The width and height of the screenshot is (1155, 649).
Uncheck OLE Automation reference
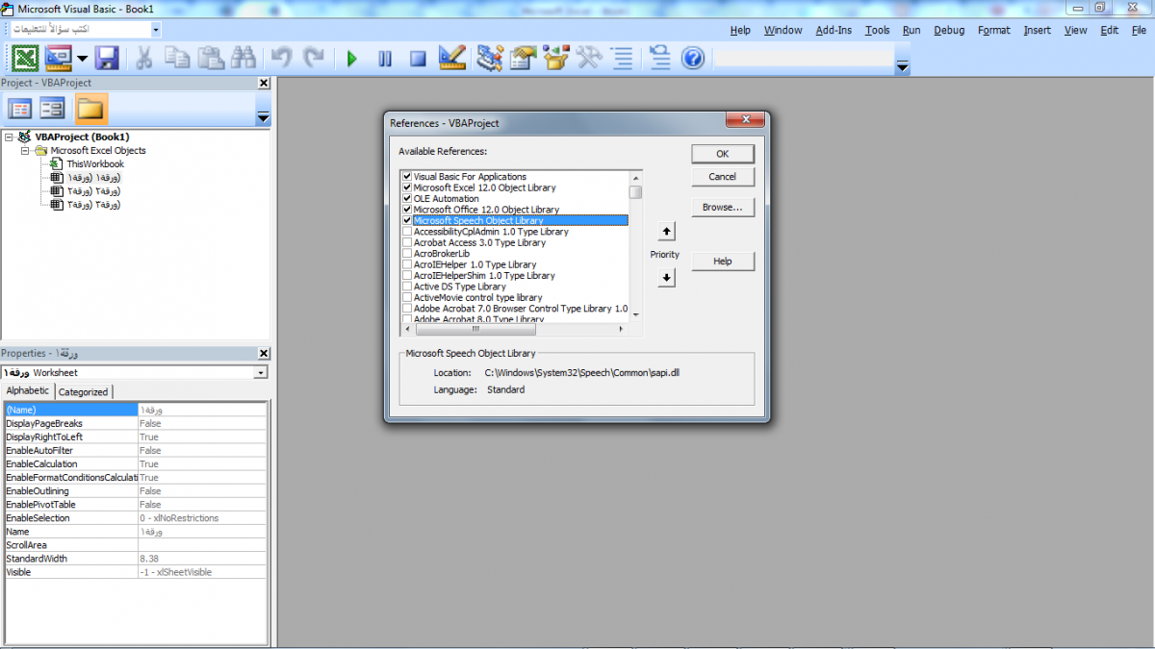[x=407, y=199]
